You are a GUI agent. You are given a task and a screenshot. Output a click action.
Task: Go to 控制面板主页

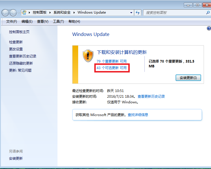tap(19, 32)
